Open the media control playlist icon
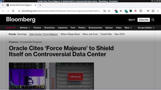161x90 pixels. pos(148,11)
